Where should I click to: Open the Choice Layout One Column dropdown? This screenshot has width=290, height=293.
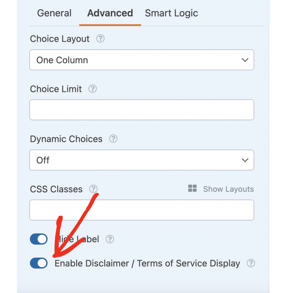[x=141, y=60]
